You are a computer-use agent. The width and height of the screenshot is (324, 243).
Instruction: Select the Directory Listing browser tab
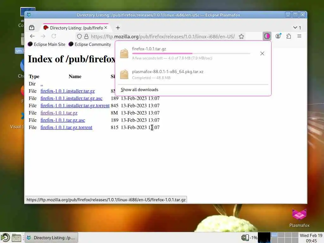(x=76, y=28)
